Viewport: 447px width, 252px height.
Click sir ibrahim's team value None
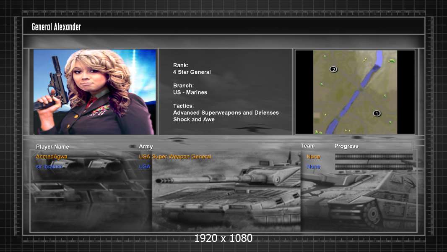(314, 167)
